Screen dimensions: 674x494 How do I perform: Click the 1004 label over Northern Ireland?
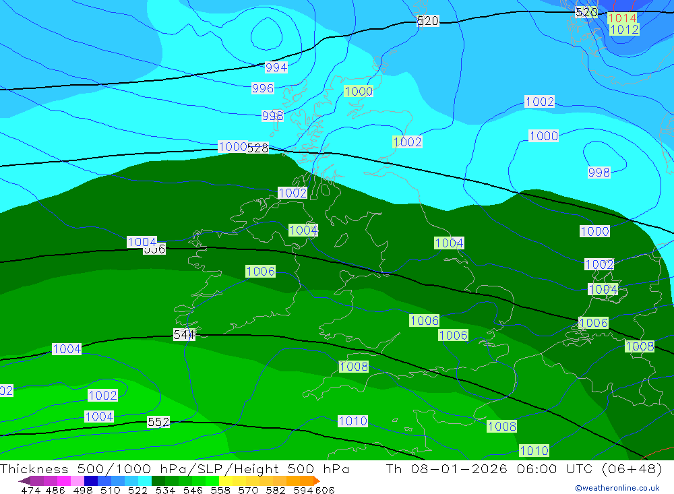pyautogui.click(x=303, y=230)
